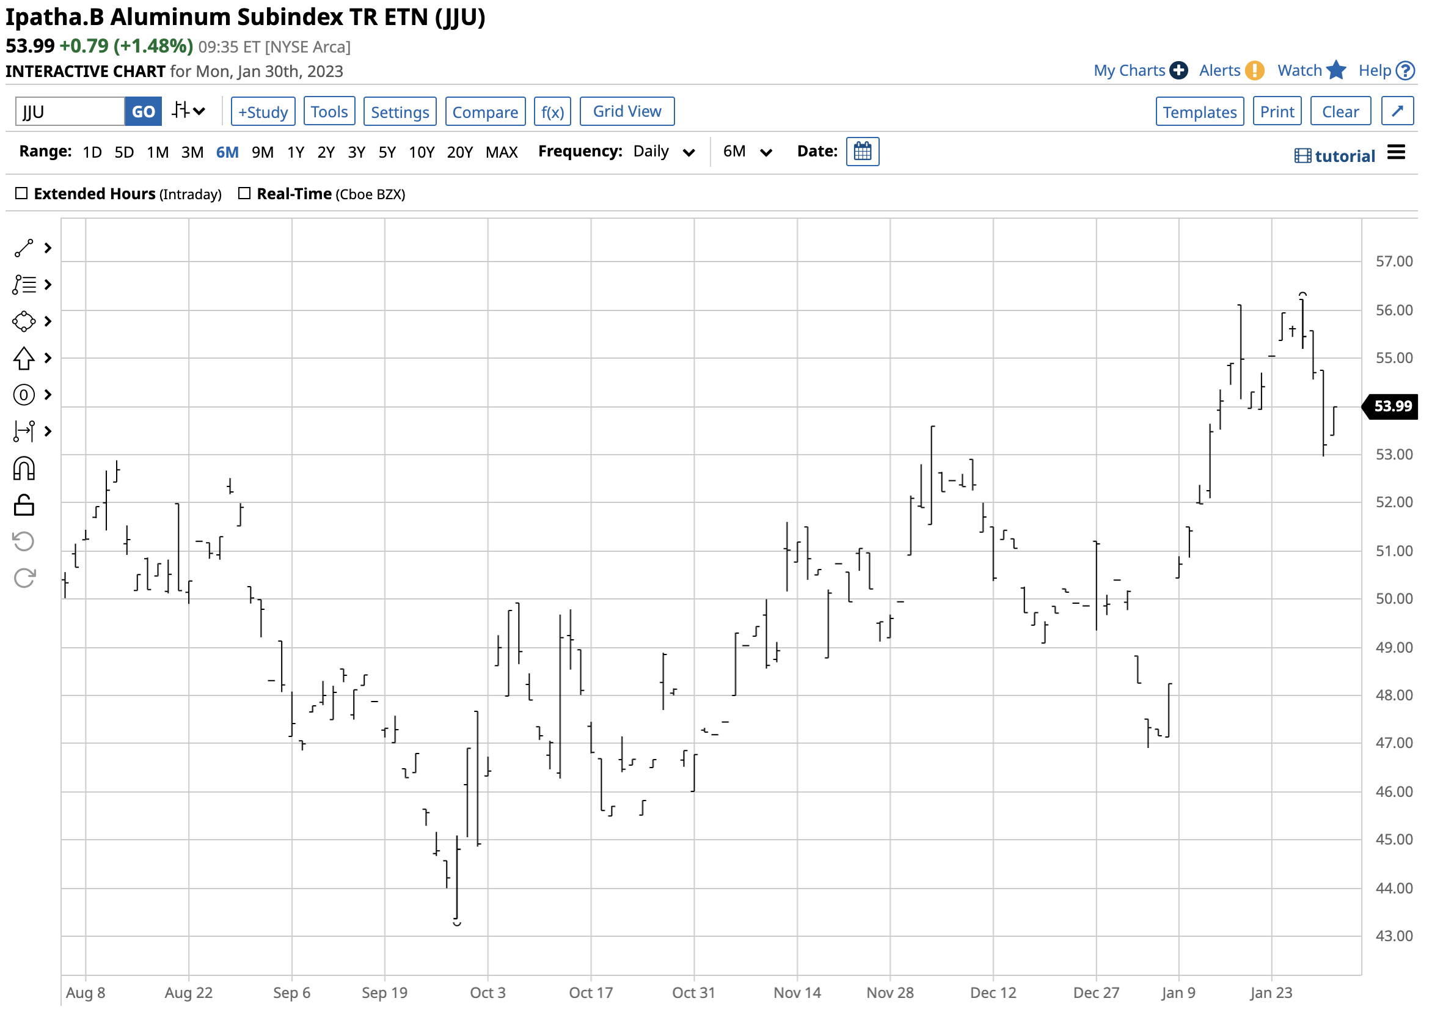Click the redo arrow icon
Screen dimensions: 1454x1034
point(24,578)
